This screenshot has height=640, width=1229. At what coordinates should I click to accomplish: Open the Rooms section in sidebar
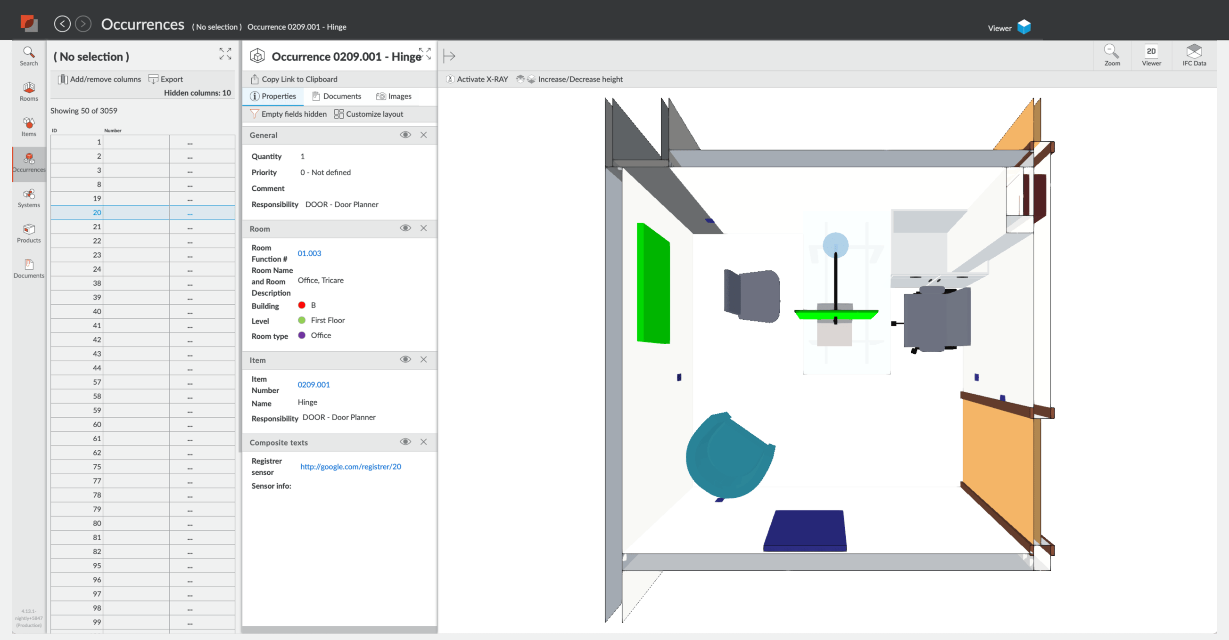[29, 91]
